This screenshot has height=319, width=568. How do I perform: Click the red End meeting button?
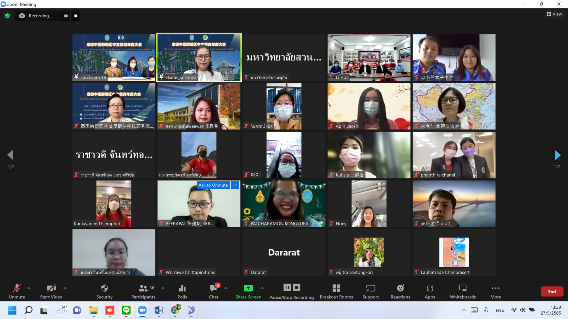(552, 292)
